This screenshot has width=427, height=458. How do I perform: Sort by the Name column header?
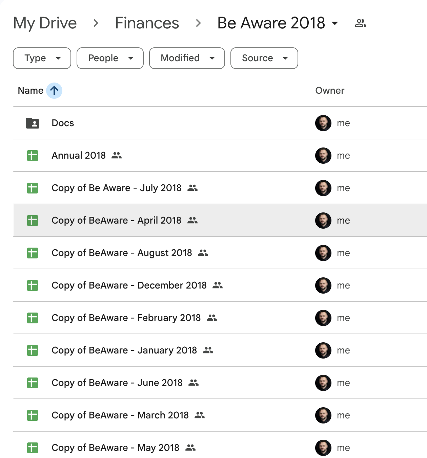pyautogui.click(x=30, y=91)
